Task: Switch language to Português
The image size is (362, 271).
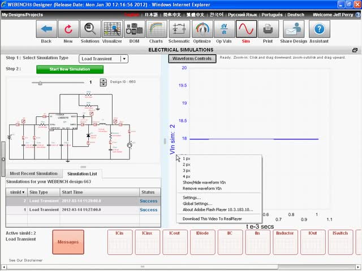Action: [272, 15]
